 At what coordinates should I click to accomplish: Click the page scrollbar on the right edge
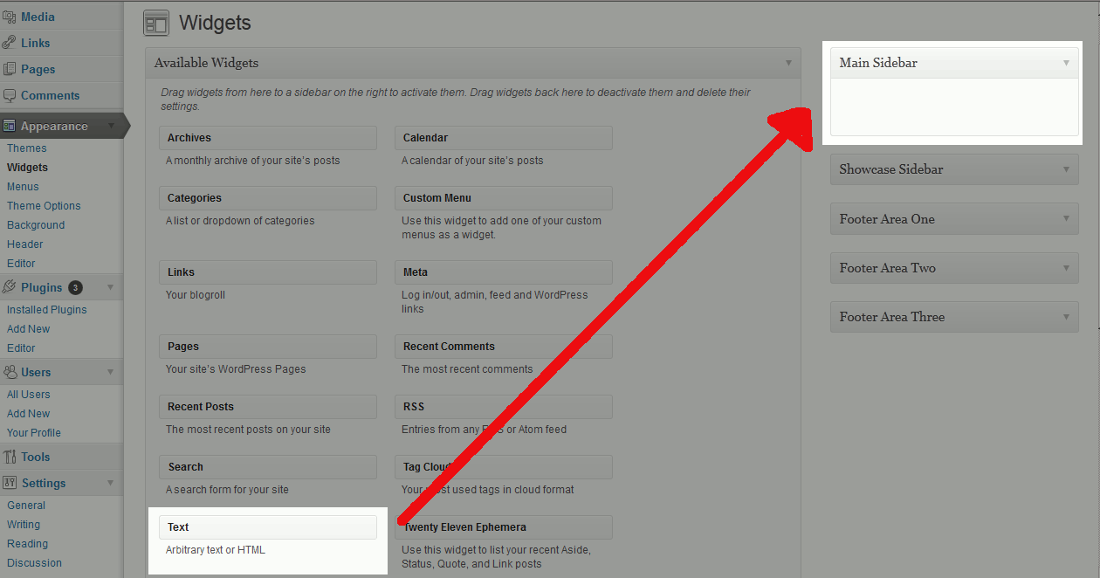tap(1095, 288)
